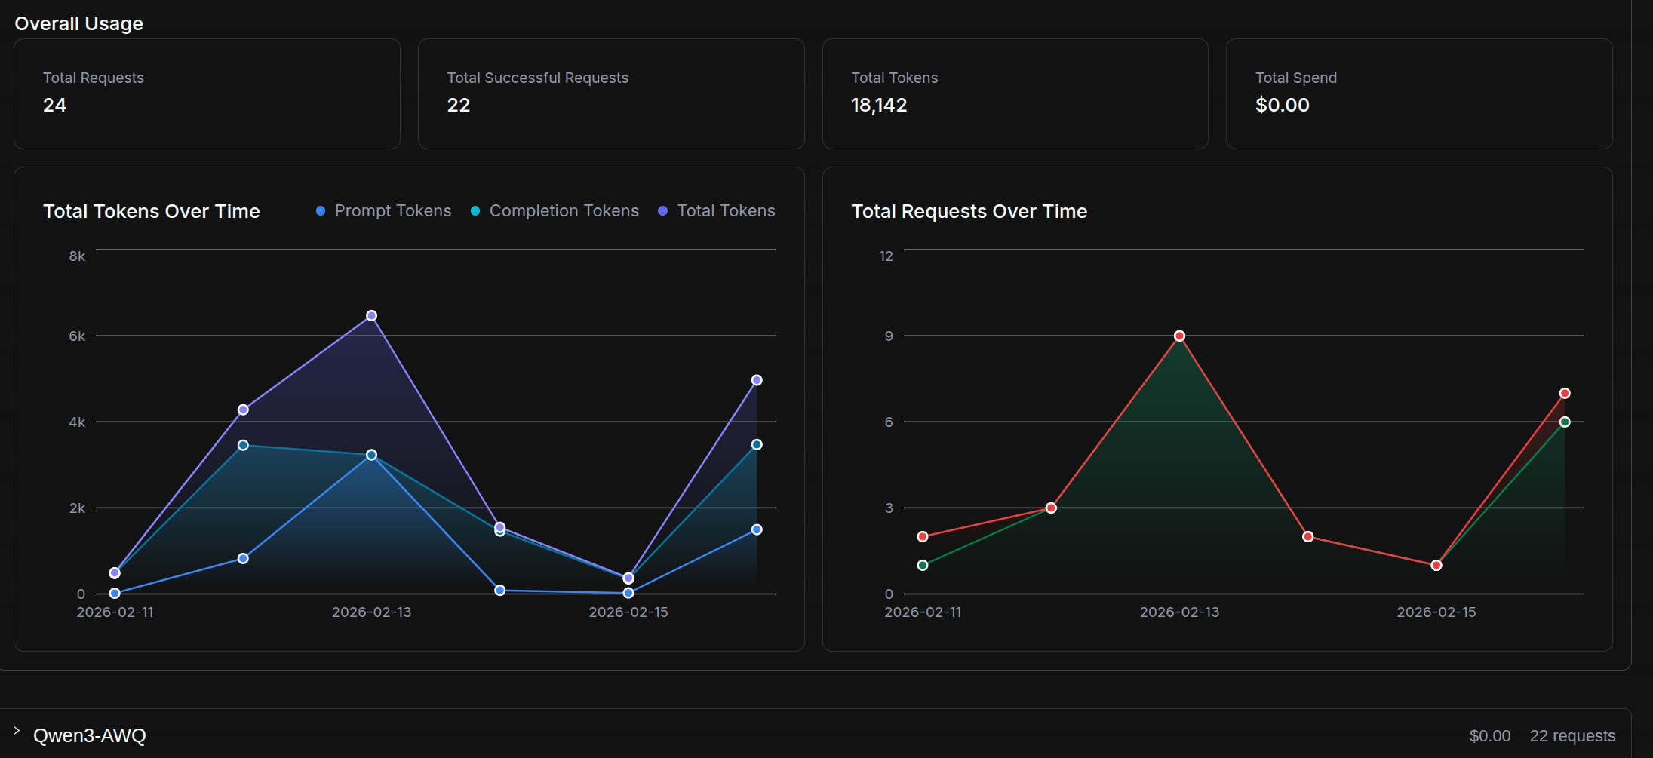The height and width of the screenshot is (758, 1653).
Task: Click the green data point on 2026-02-11
Action: coord(923,565)
